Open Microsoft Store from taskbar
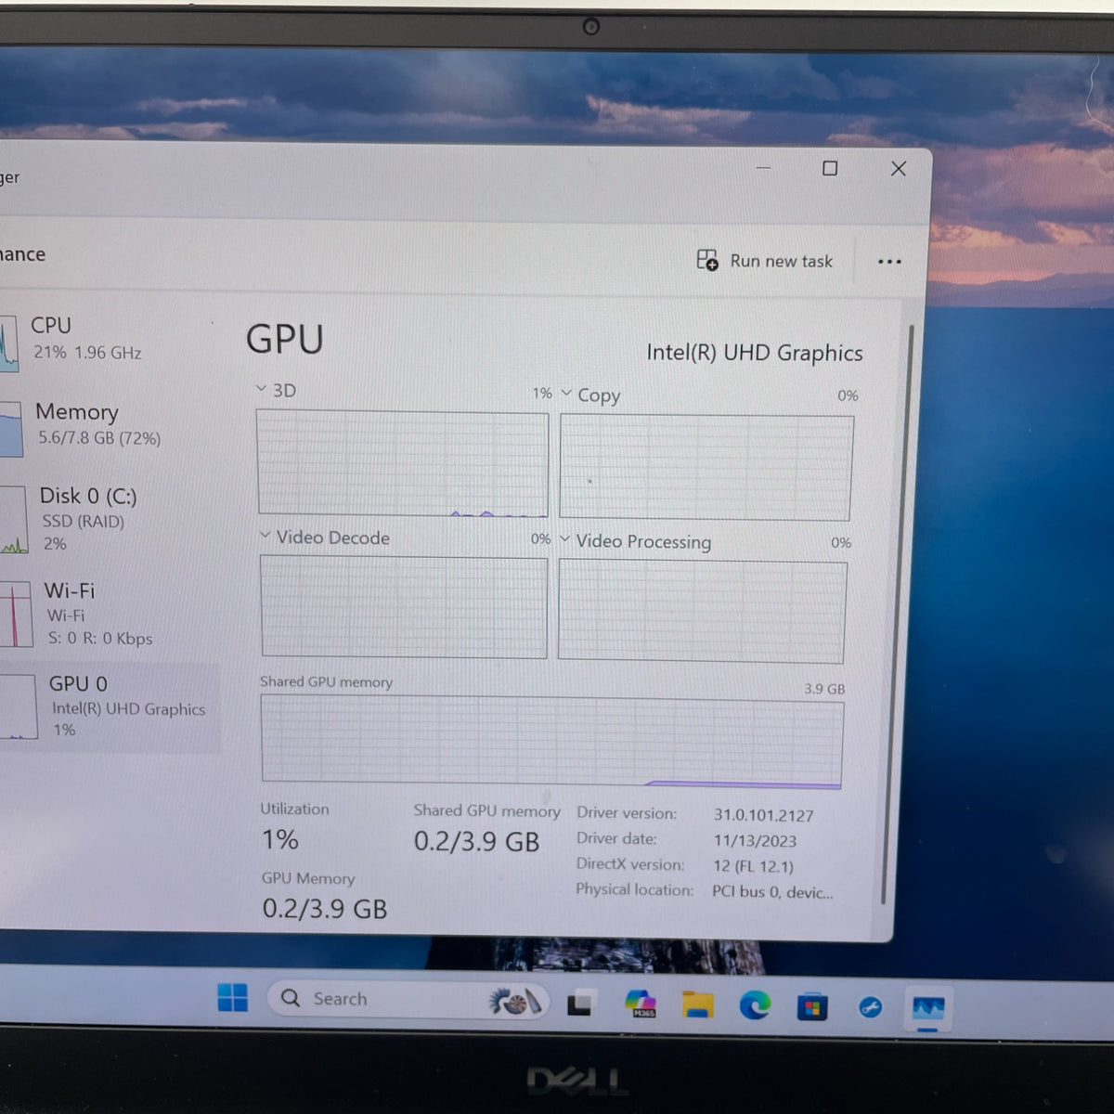 tap(812, 1007)
